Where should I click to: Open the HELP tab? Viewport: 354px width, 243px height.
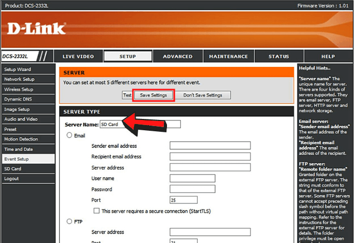328,56
